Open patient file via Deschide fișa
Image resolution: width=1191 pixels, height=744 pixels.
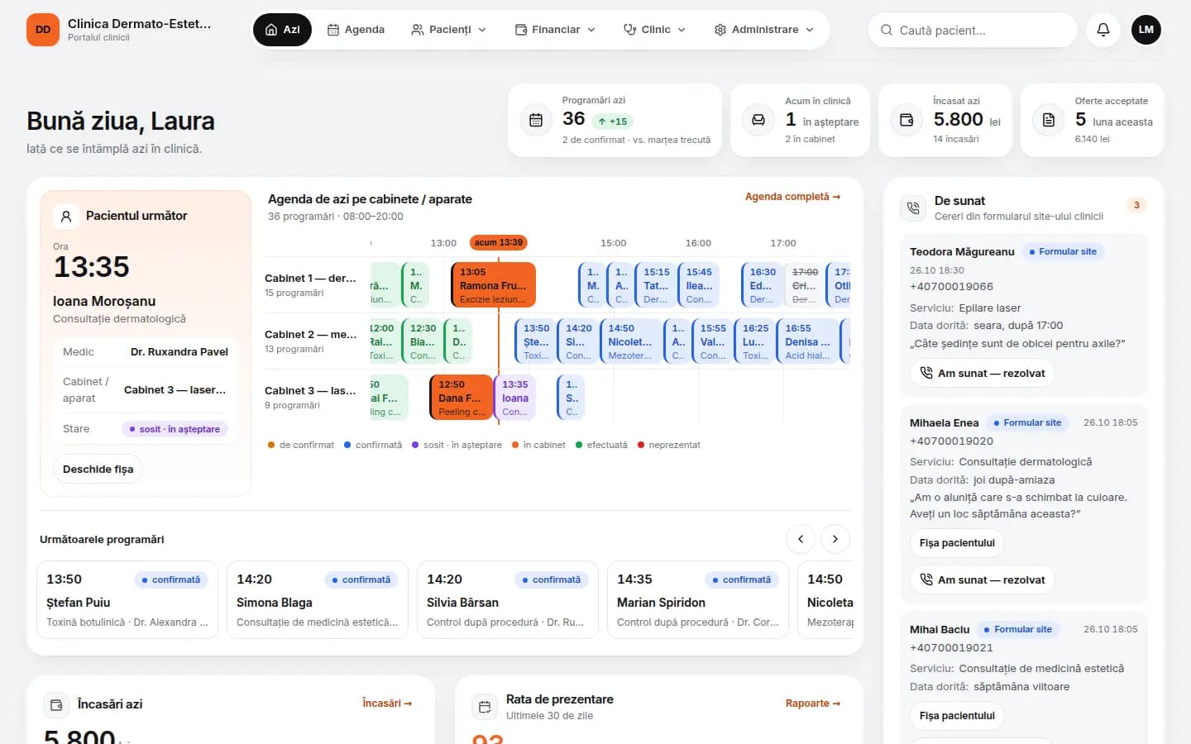(98, 469)
